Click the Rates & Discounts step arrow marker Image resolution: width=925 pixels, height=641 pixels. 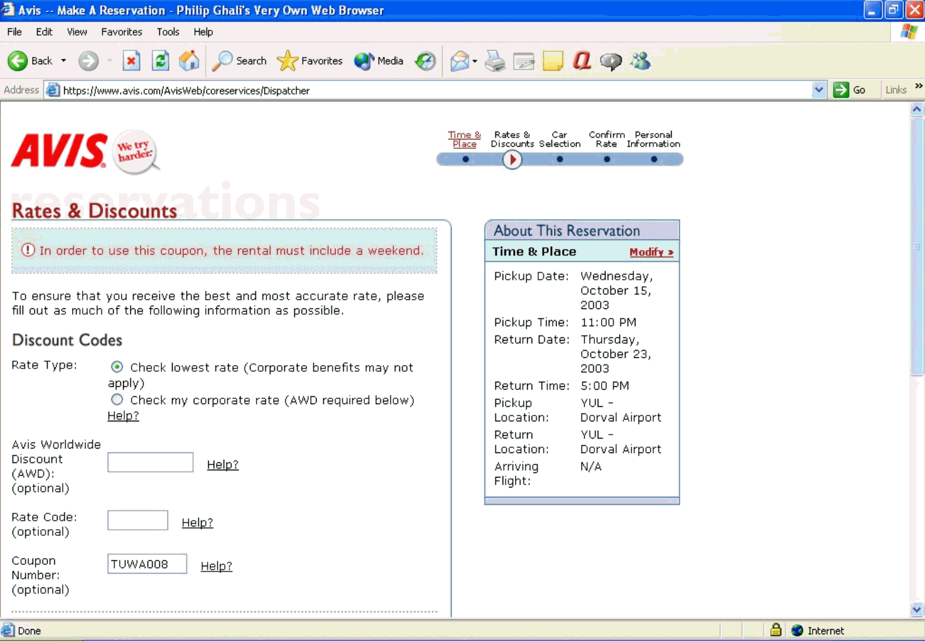tap(512, 159)
